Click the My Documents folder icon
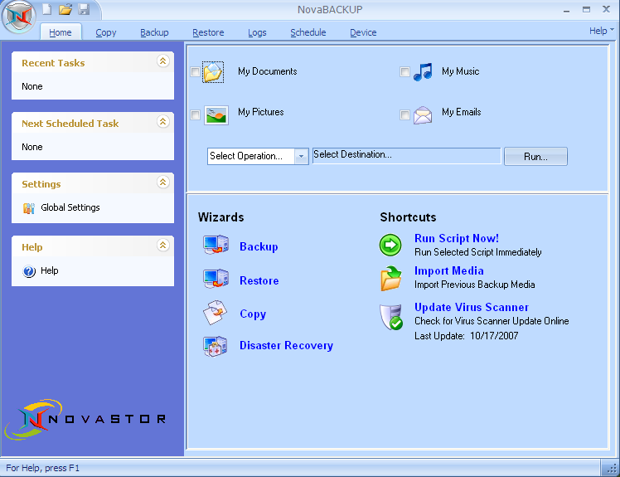620x477 pixels. pos(213,72)
